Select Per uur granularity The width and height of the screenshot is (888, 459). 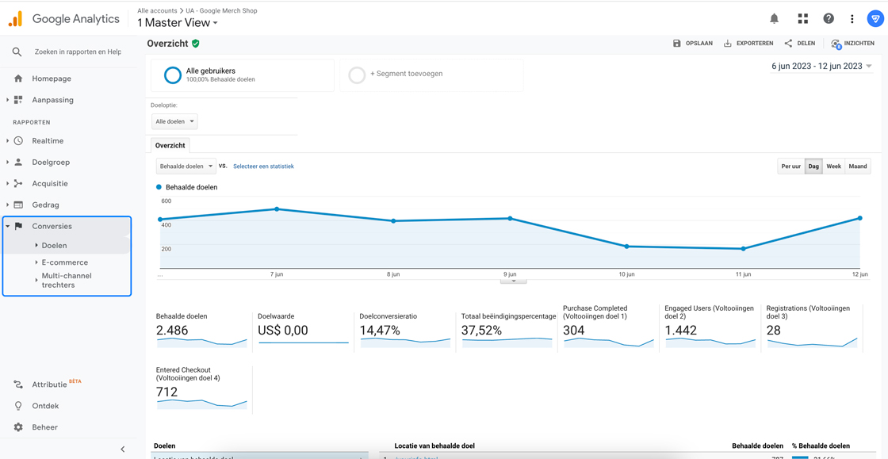[790, 166]
